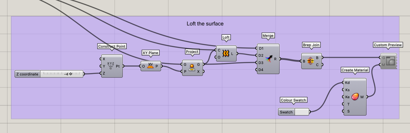Click the M output of Create Material
Screen dimensions: 410x133
click(x=362, y=97)
